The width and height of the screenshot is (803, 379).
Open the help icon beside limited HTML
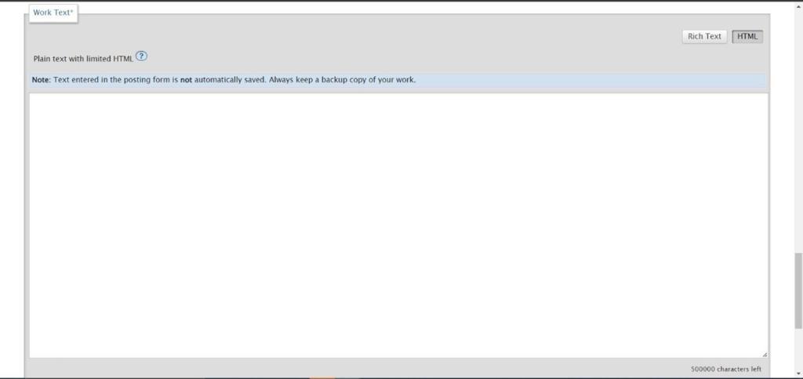pos(141,57)
